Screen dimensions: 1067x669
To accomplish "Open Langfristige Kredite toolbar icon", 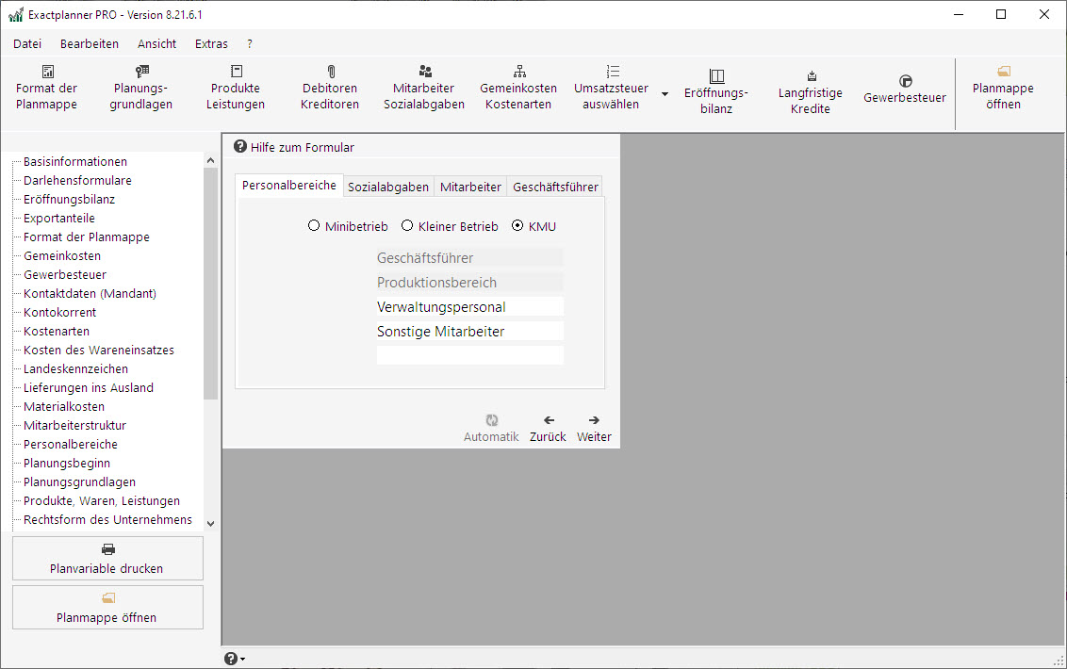I will tap(812, 76).
